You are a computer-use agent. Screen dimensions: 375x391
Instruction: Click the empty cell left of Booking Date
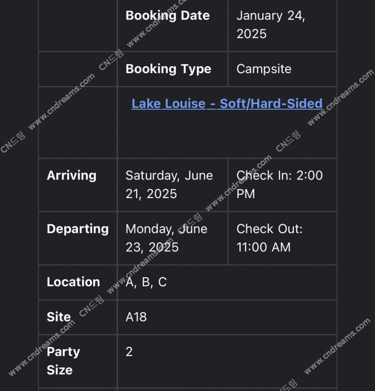coord(78,25)
